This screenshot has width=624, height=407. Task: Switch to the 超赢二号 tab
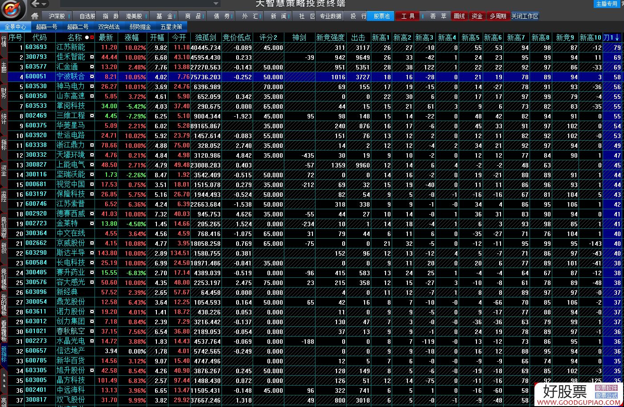pyautogui.click(x=78, y=27)
